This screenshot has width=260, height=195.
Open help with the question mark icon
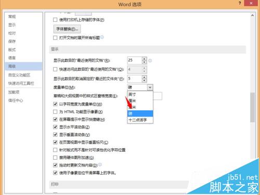pos(240,3)
